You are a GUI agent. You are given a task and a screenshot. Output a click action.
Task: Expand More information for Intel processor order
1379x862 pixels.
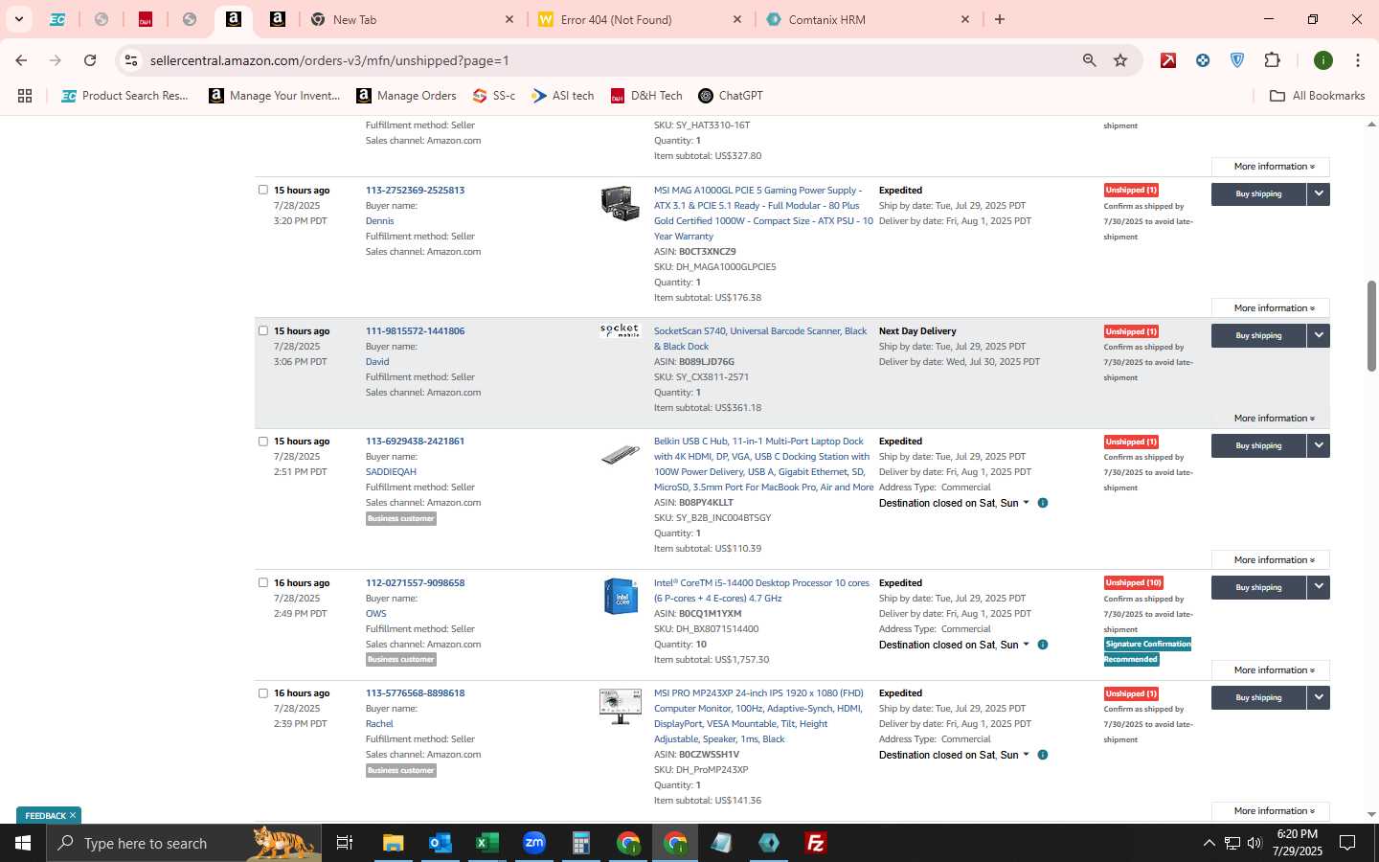(x=1270, y=670)
